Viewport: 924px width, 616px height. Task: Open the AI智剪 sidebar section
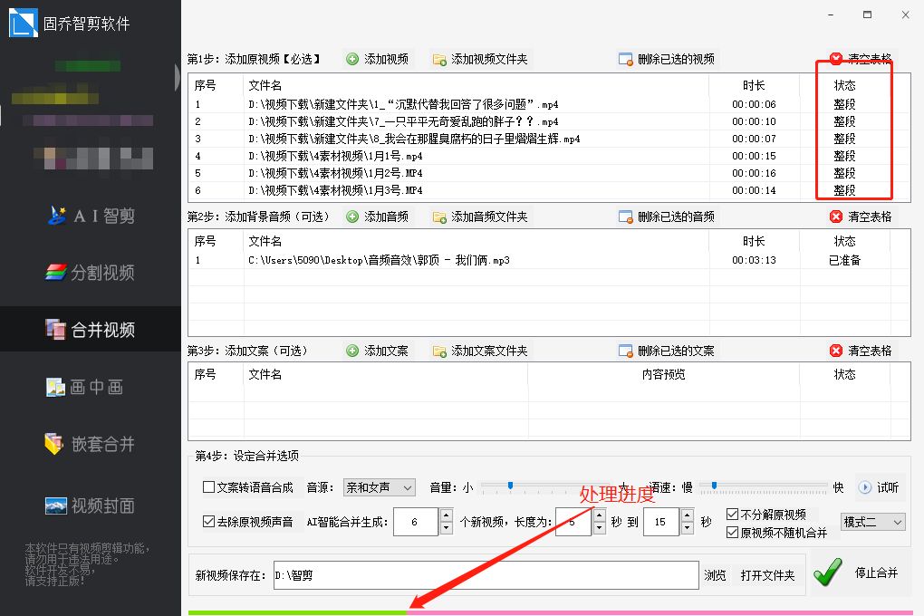(91, 216)
